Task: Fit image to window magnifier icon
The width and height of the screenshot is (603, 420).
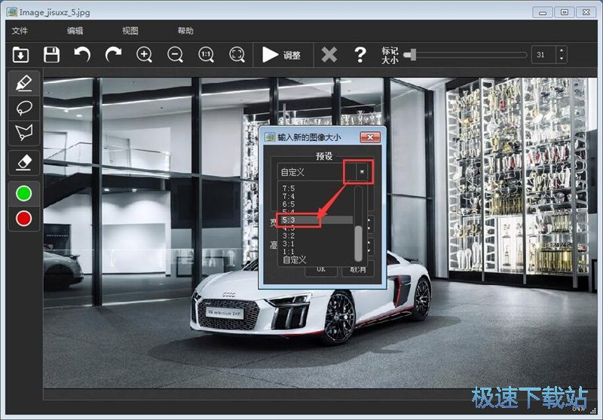Action: [x=237, y=54]
